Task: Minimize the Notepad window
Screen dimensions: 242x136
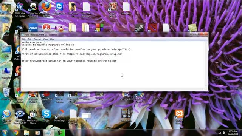Action: tap(192, 34)
